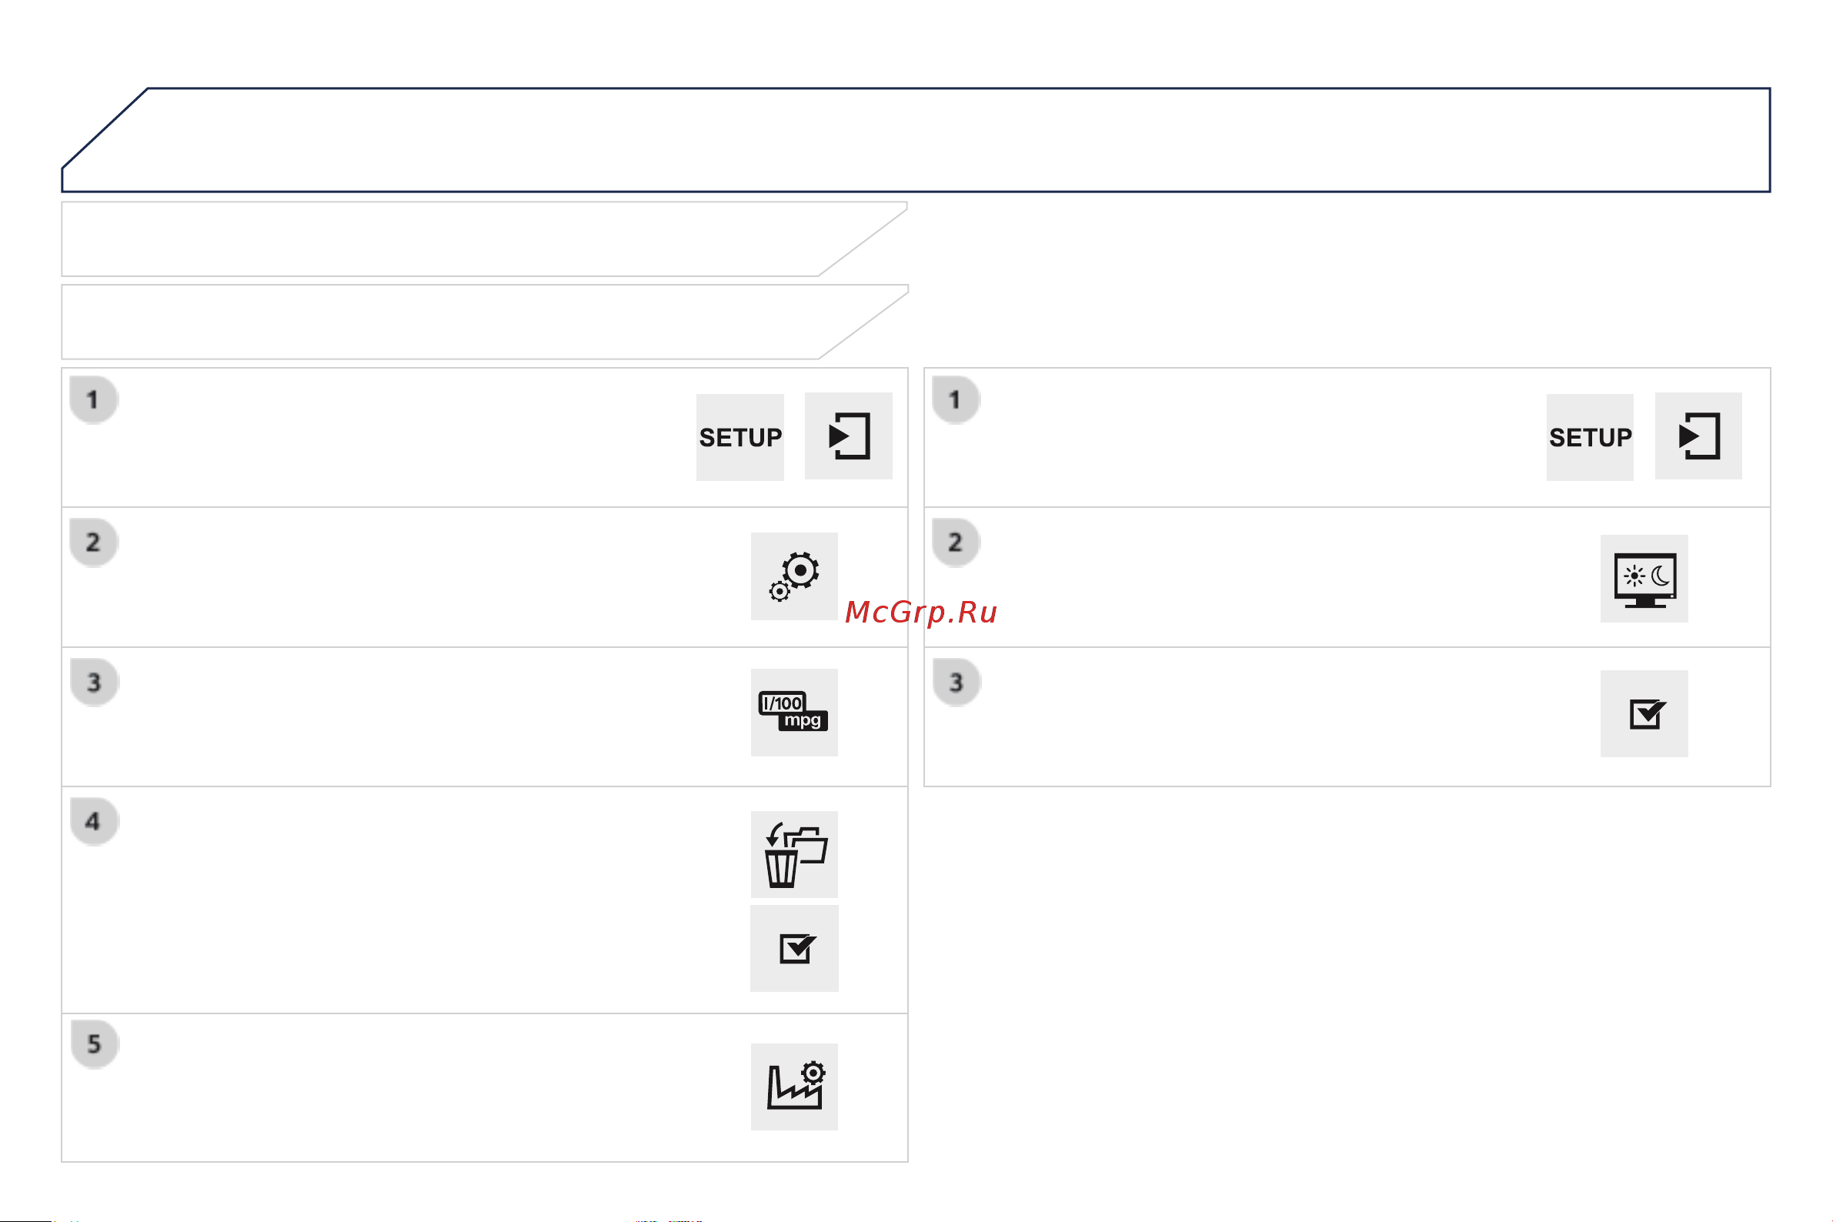
Task: Click the left panel enter-arrow icon
Action: (848, 436)
